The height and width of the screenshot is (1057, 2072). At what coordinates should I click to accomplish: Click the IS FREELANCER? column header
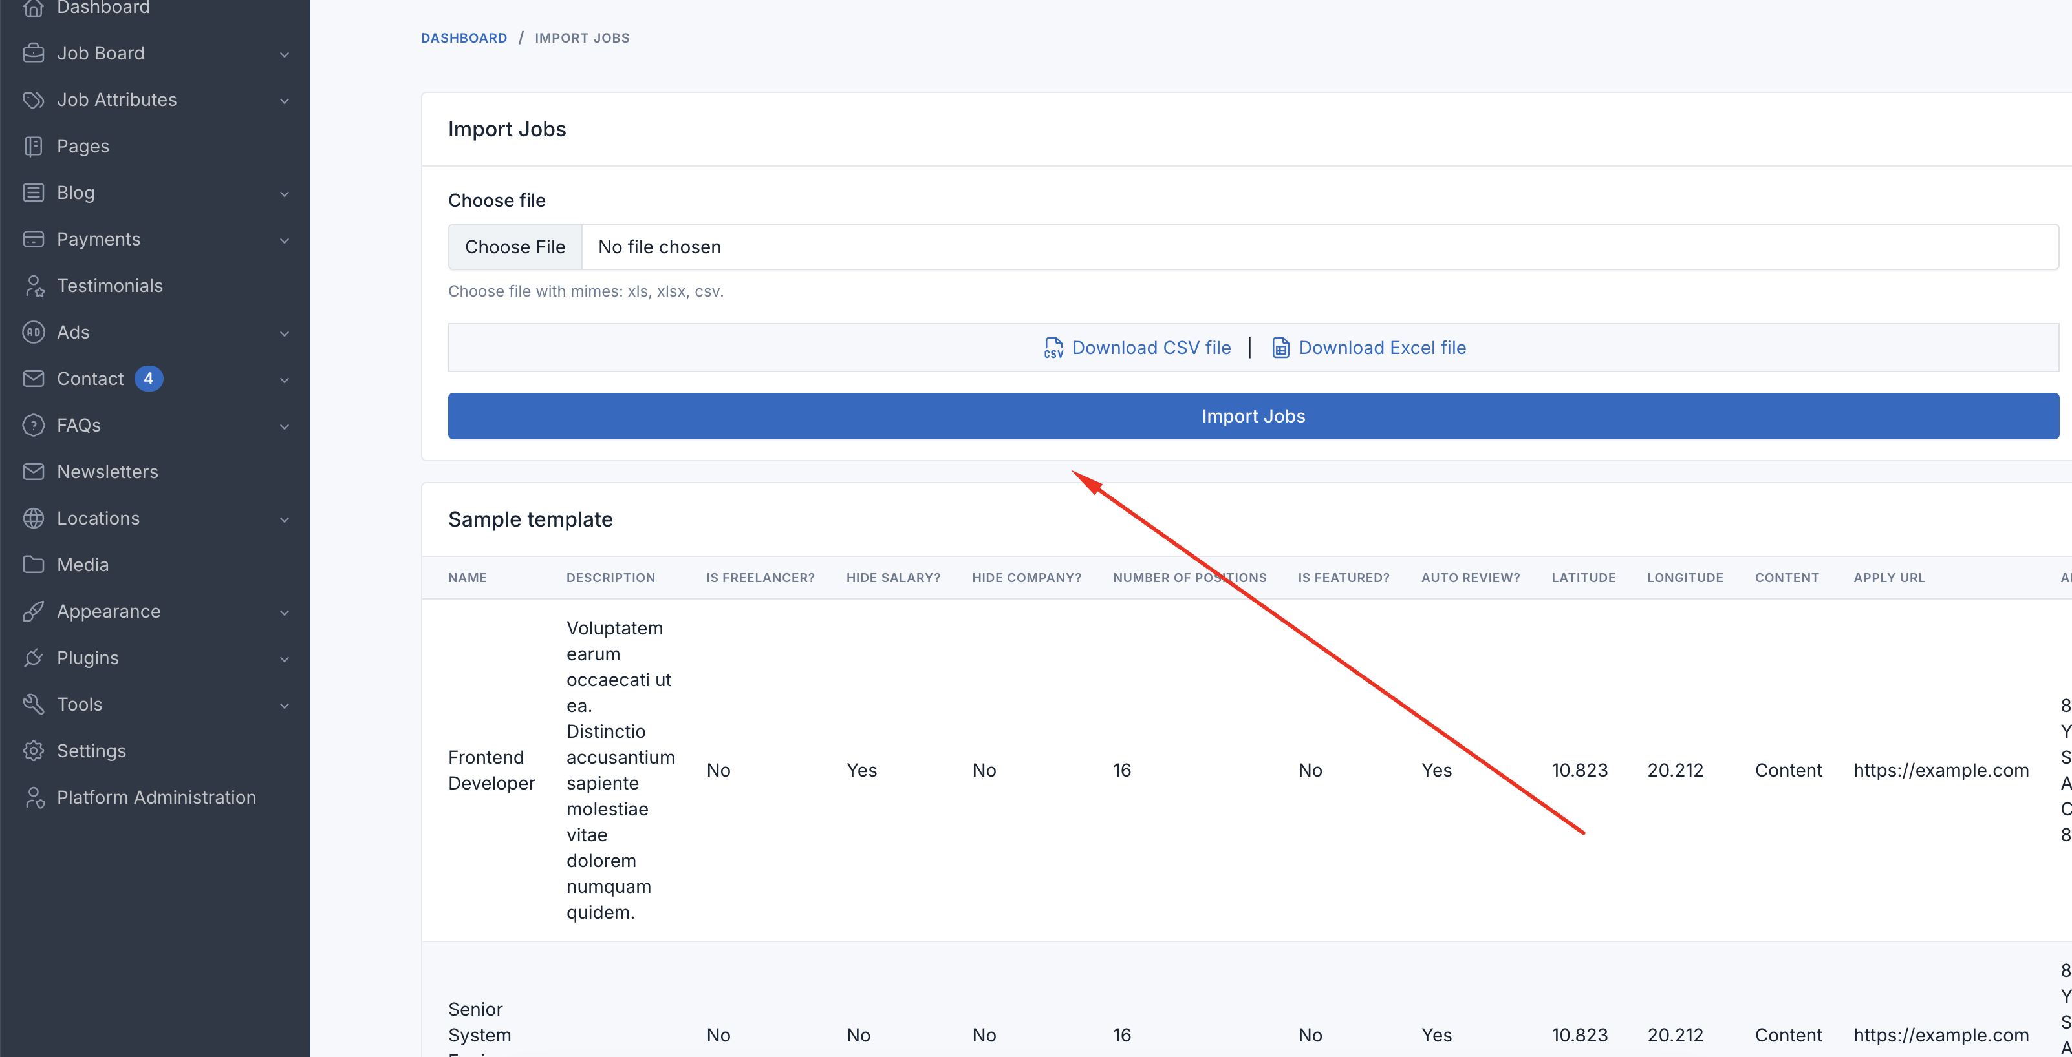pyautogui.click(x=760, y=578)
